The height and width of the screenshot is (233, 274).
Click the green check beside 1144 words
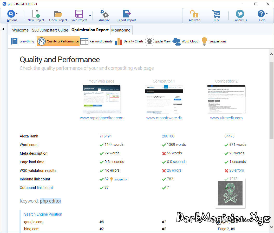point(102,145)
